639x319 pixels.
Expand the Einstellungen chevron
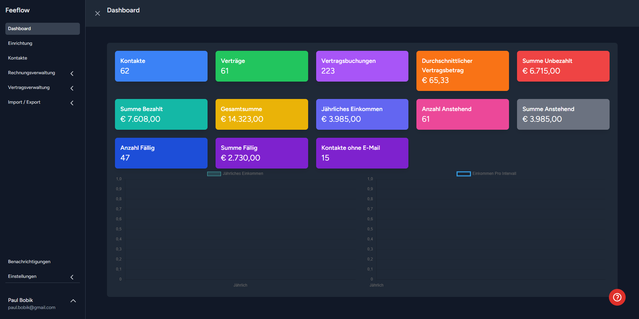[72, 277]
